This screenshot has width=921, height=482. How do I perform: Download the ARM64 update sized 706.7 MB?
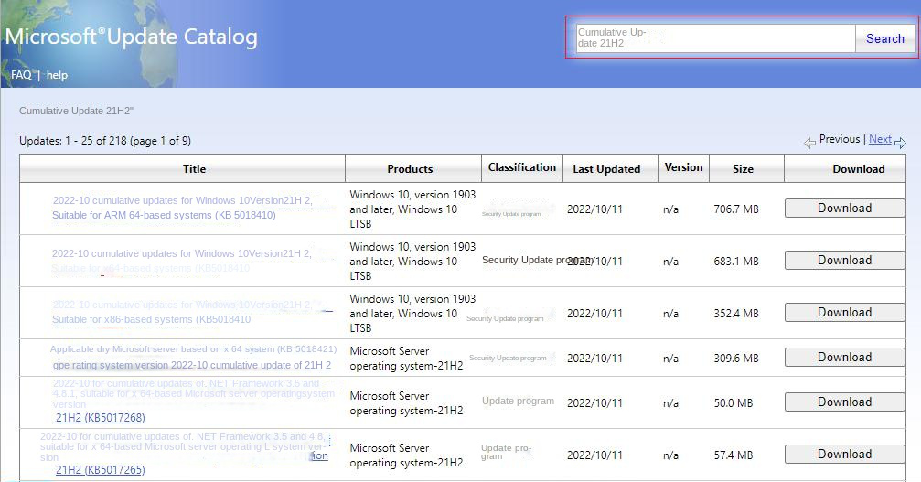pos(844,209)
